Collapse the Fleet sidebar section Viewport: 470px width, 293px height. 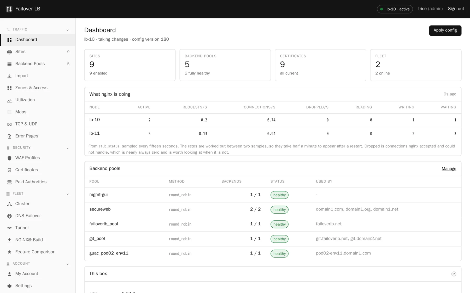67,194
